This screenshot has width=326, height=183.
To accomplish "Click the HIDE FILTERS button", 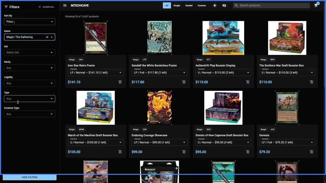I will coord(30,177).
